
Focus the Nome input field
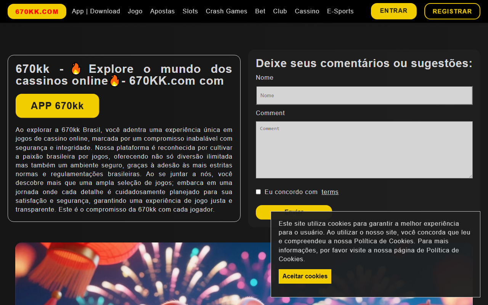[x=364, y=95]
